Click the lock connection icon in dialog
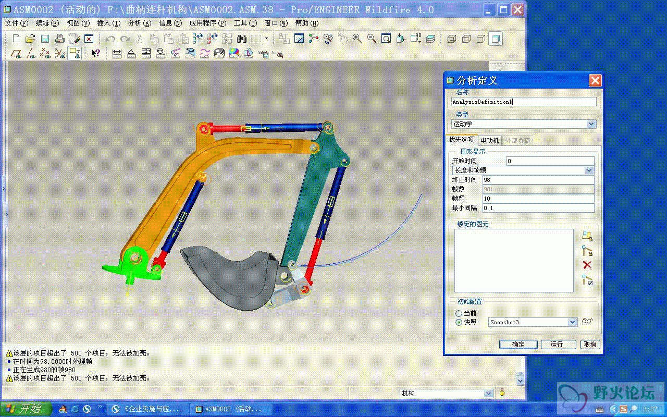The image size is (667, 417). (587, 251)
